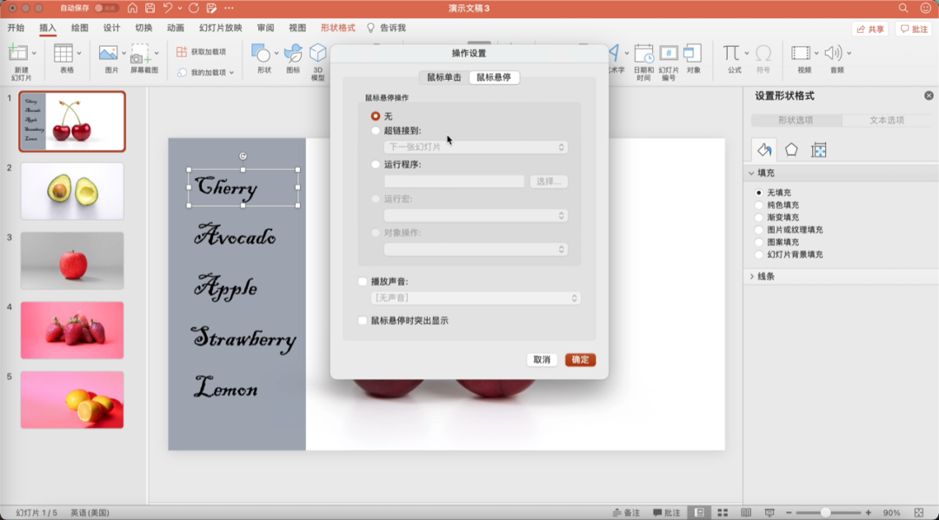Image resolution: width=939 pixels, height=520 pixels.
Task: Open the Undo history dropdown arrow
Action: (x=180, y=9)
